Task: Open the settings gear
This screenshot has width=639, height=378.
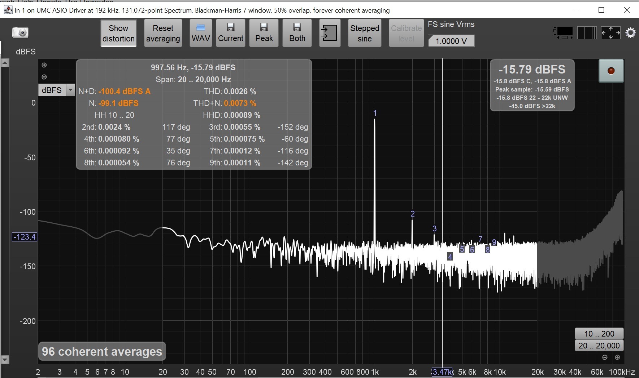Action: click(630, 33)
